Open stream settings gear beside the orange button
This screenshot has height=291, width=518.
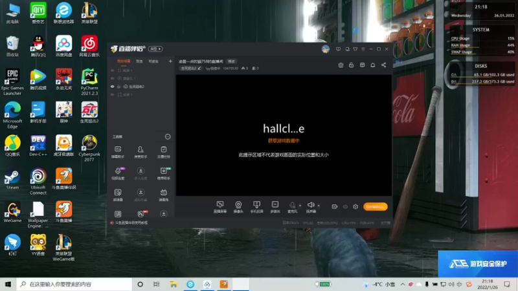click(x=355, y=206)
